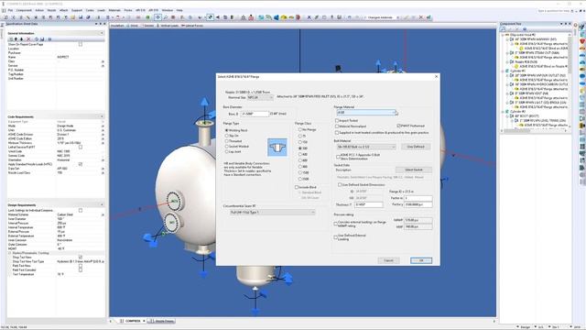Choose No Flange class option
586x330 pixels.
pyautogui.click(x=299, y=129)
